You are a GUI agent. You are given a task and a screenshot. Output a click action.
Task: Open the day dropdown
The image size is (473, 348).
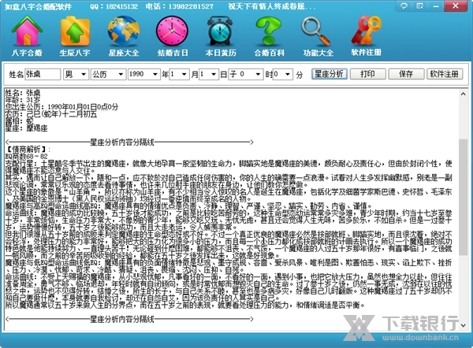point(208,74)
